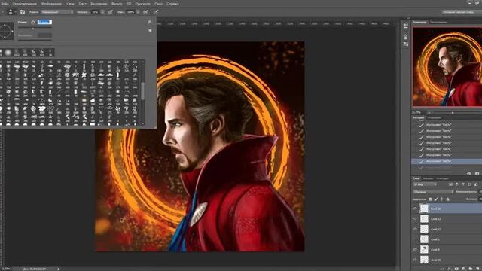
Task: Select the soft round brush in recent brushes
Action: [x=8, y=52]
